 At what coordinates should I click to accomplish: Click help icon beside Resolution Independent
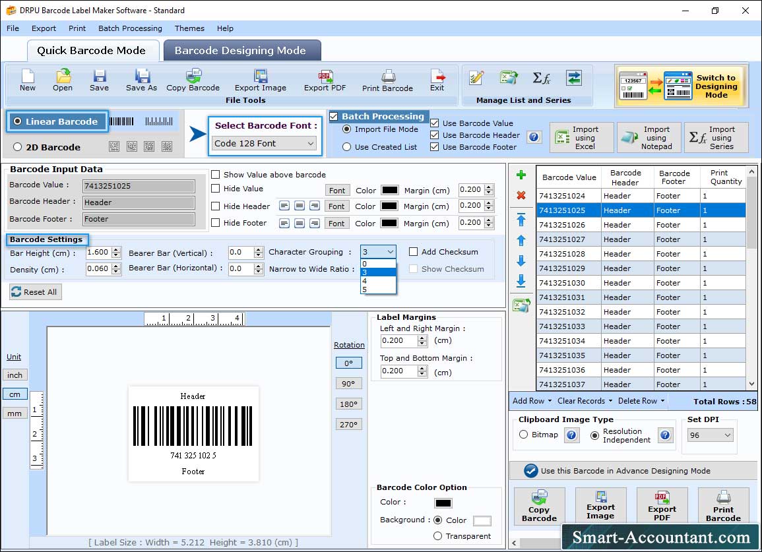665,435
